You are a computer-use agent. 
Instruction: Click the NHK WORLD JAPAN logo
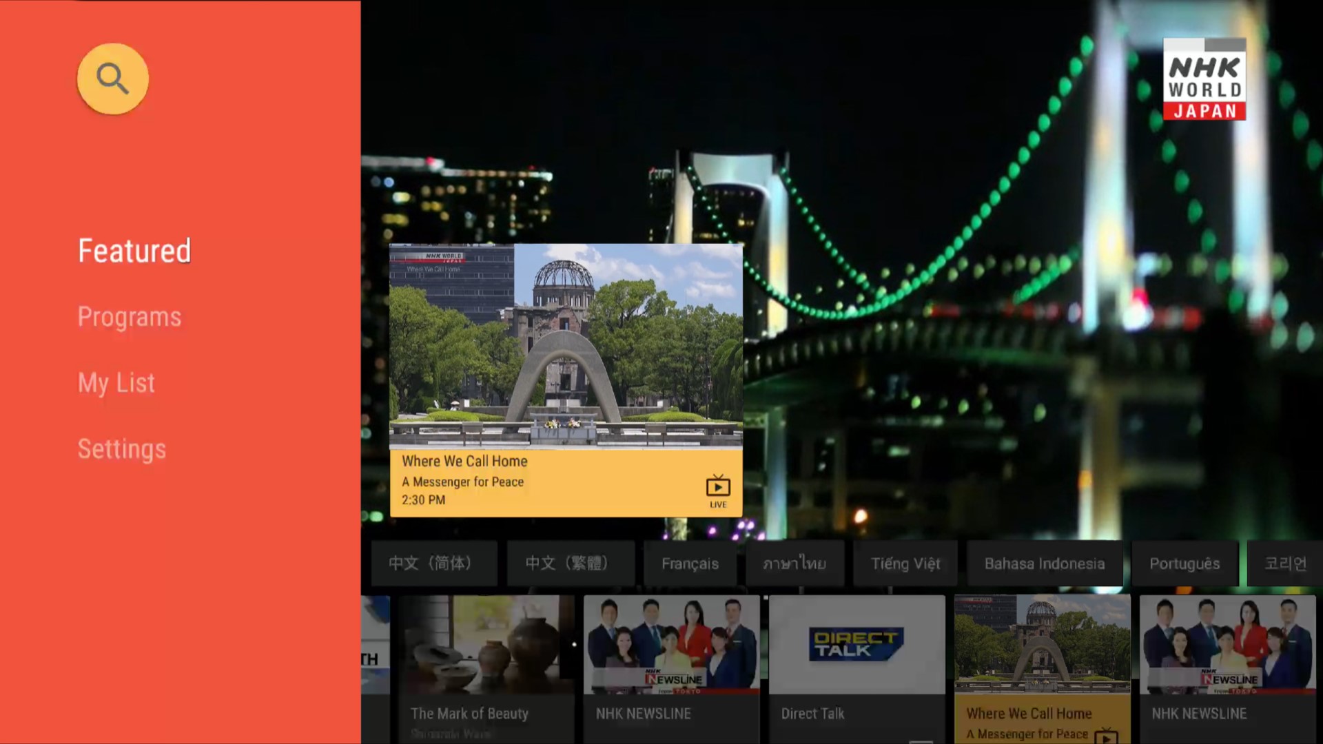click(x=1204, y=80)
